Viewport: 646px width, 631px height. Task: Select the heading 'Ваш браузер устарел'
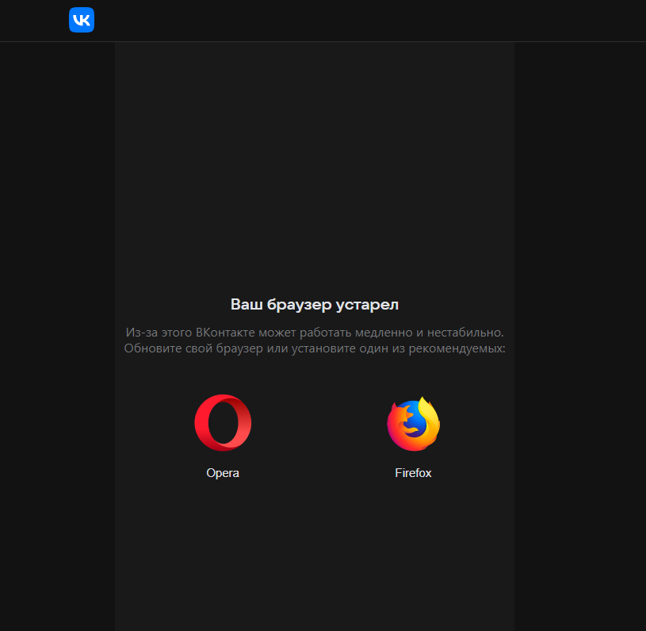pyautogui.click(x=315, y=304)
